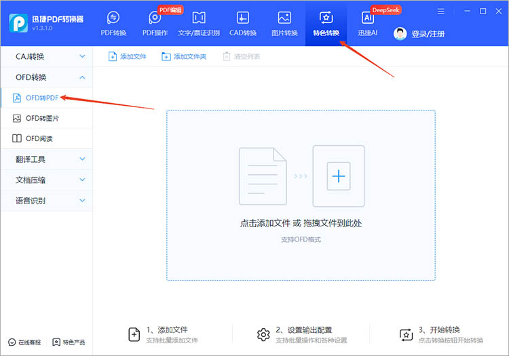Image resolution: width=509 pixels, height=356 pixels.
Task: Click 点击添加文件 或 拖拽文件到此处 text
Action: pos(301,223)
